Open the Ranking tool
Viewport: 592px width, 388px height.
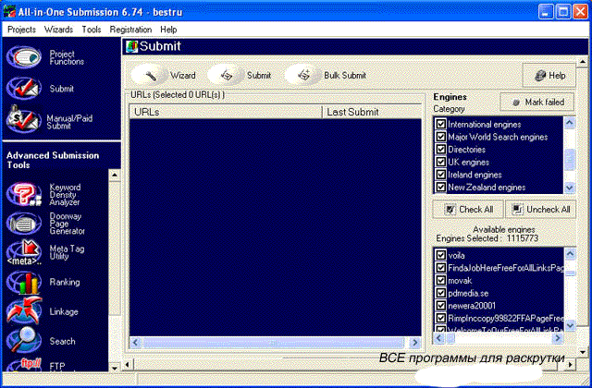24,282
